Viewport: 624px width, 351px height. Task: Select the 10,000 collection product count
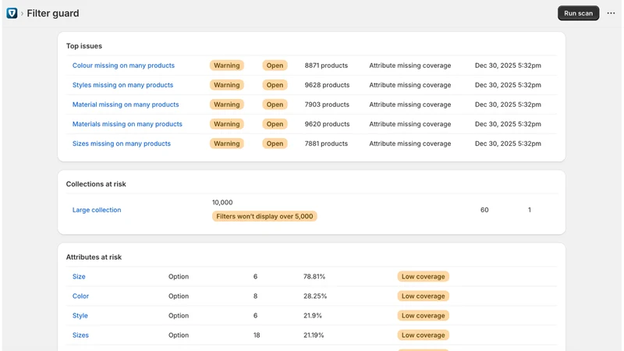222,202
